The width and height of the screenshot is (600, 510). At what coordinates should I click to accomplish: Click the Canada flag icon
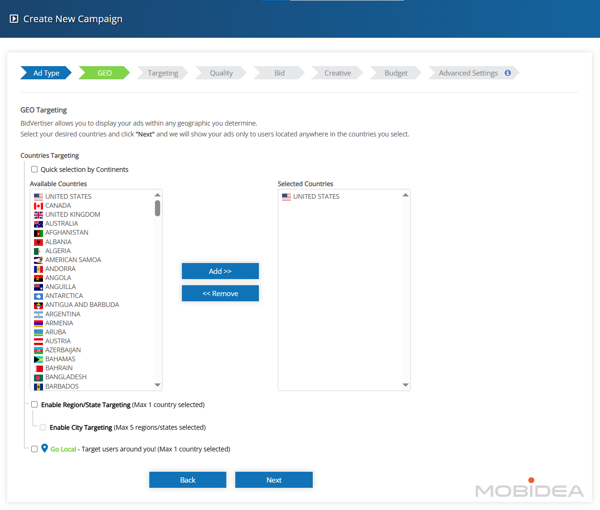click(38, 206)
